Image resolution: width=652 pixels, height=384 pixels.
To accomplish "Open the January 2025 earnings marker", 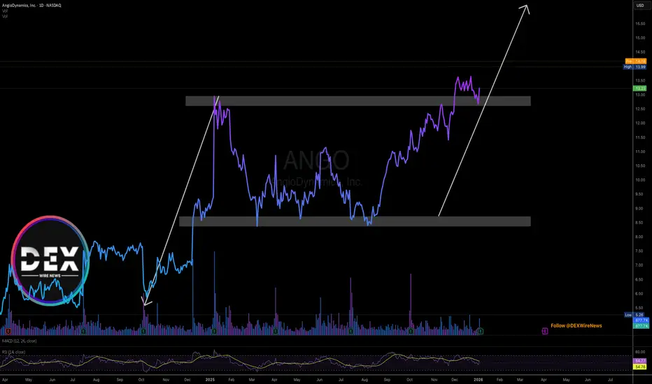I will point(214,331).
